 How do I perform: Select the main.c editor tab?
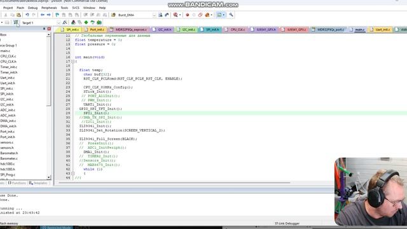(x=357, y=30)
